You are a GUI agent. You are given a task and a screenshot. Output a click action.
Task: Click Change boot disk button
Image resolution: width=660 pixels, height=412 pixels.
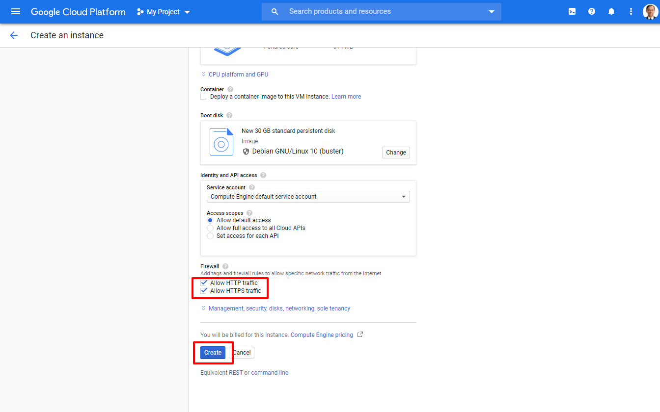coord(396,153)
